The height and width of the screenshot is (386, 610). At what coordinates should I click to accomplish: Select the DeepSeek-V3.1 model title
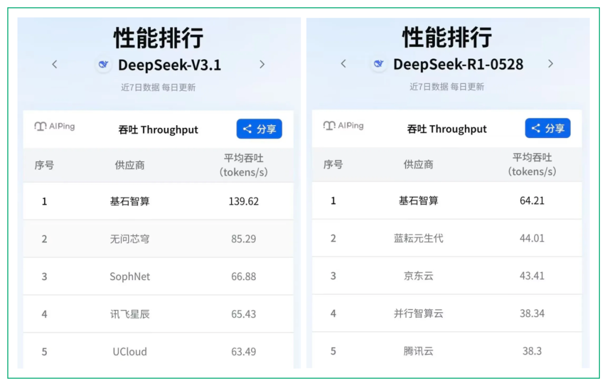point(169,65)
